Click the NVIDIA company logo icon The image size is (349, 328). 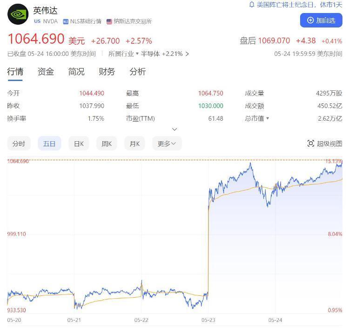click(x=18, y=14)
